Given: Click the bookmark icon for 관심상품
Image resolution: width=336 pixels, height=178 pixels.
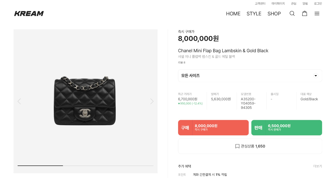Looking at the screenshot, I should coord(237,146).
